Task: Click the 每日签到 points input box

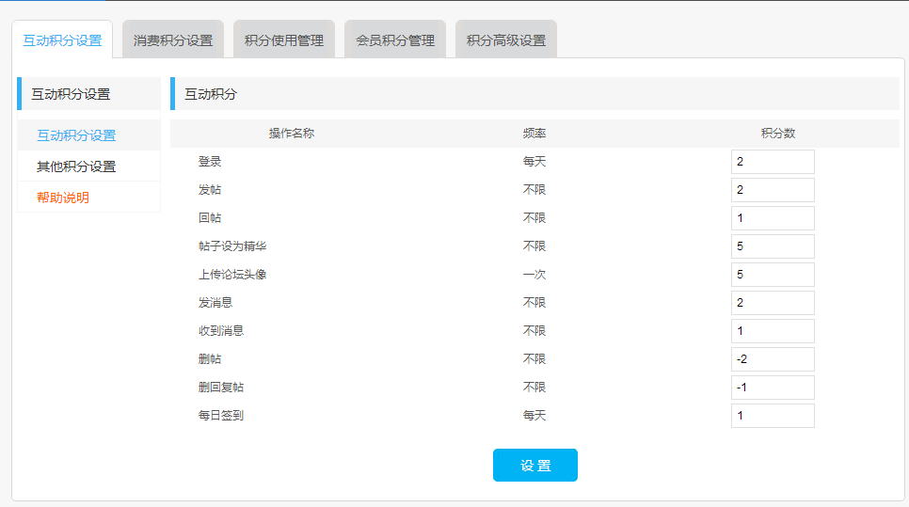Action: [x=773, y=416]
